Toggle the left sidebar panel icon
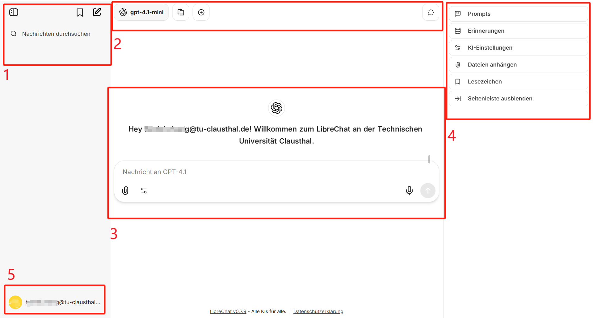The height and width of the screenshot is (318, 593). (x=14, y=12)
